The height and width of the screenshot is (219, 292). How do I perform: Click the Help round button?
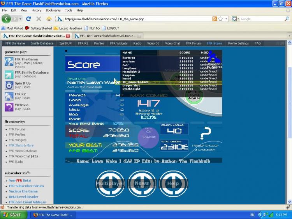coord(173,184)
